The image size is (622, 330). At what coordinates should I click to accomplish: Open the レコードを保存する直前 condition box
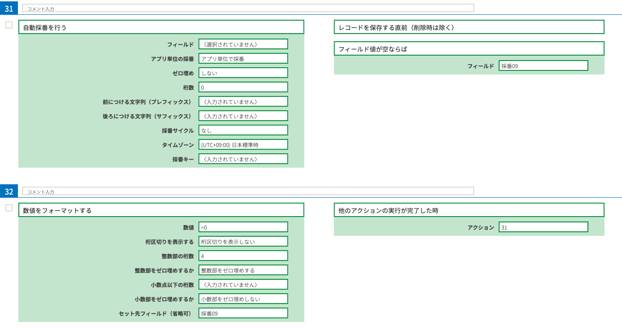pyautogui.click(x=469, y=27)
